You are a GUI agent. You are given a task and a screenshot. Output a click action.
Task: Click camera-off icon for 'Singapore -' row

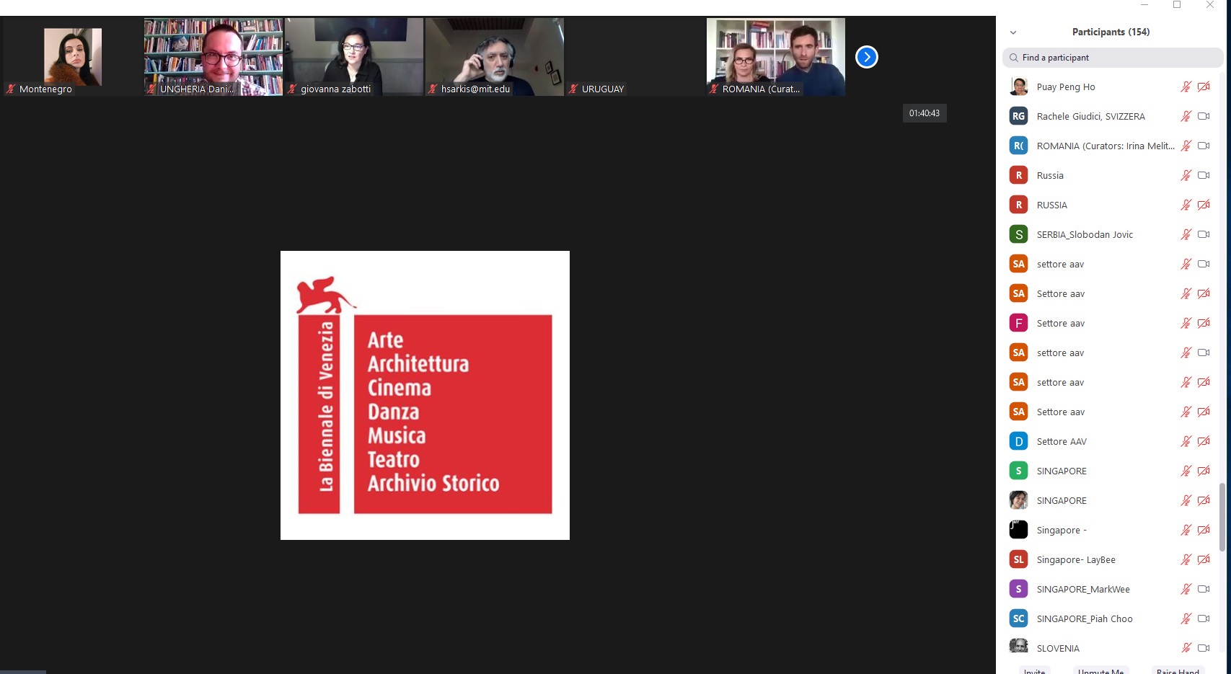[x=1204, y=530]
